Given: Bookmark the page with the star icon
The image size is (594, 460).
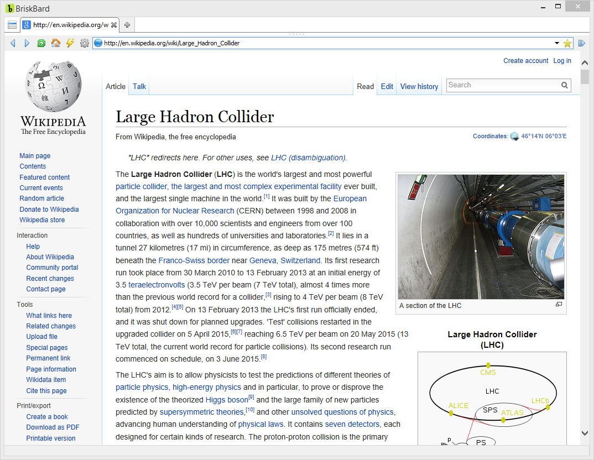Looking at the screenshot, I should [x=567, y=43].
